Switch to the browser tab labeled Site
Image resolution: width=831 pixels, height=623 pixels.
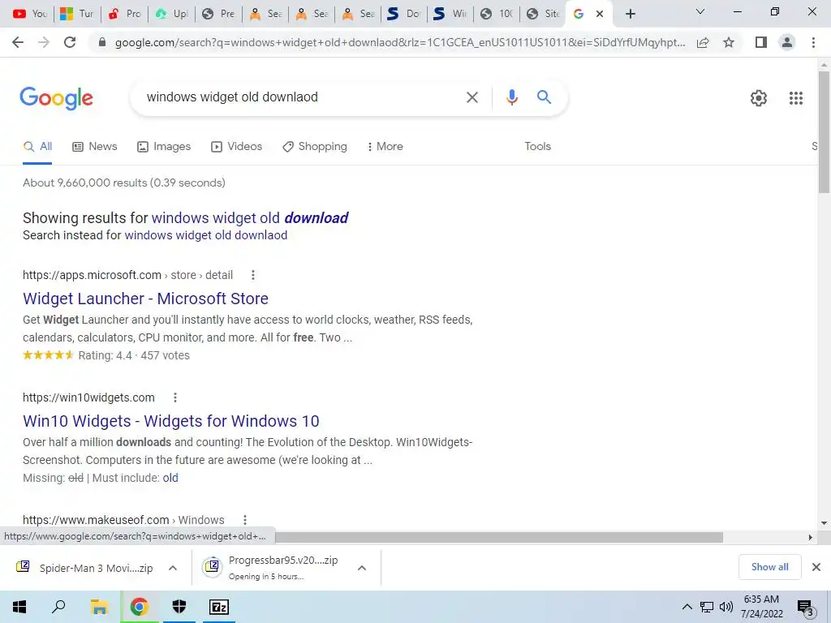point(543,14)
